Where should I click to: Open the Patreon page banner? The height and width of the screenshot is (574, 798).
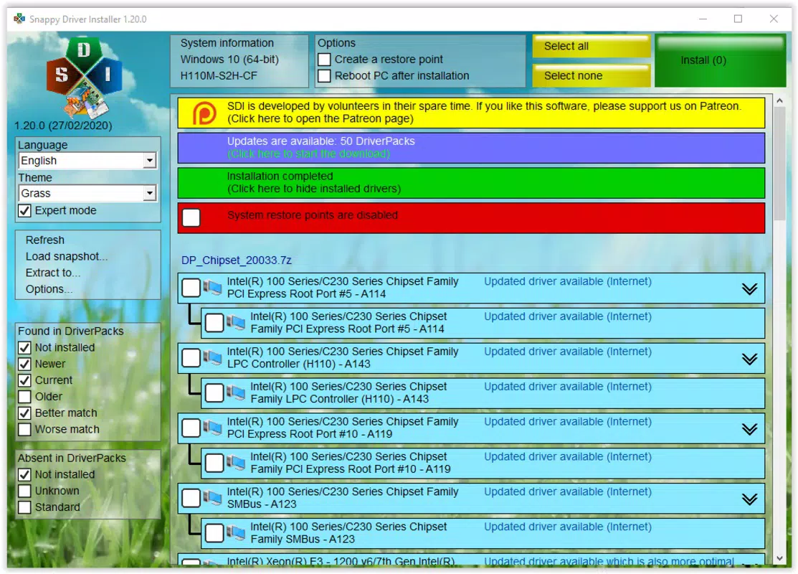[x=471, y=113]
